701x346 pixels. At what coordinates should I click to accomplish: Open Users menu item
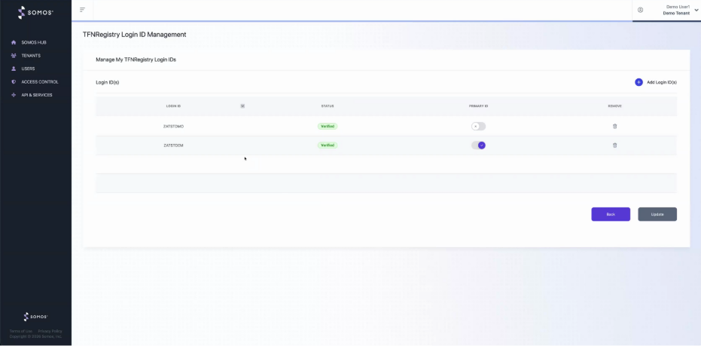tap(28, 69)
